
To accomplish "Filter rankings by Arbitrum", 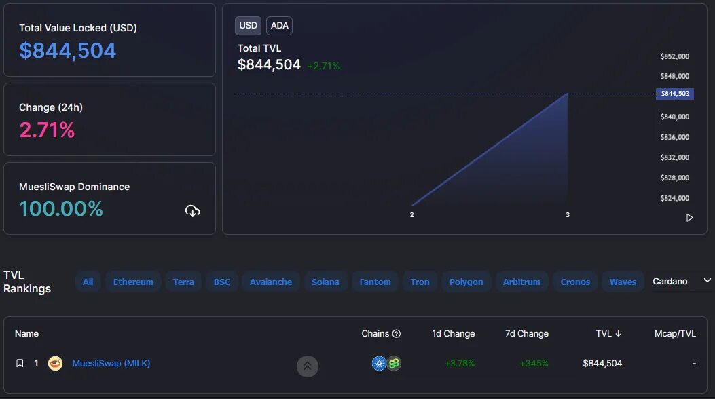I will point(521,282).
